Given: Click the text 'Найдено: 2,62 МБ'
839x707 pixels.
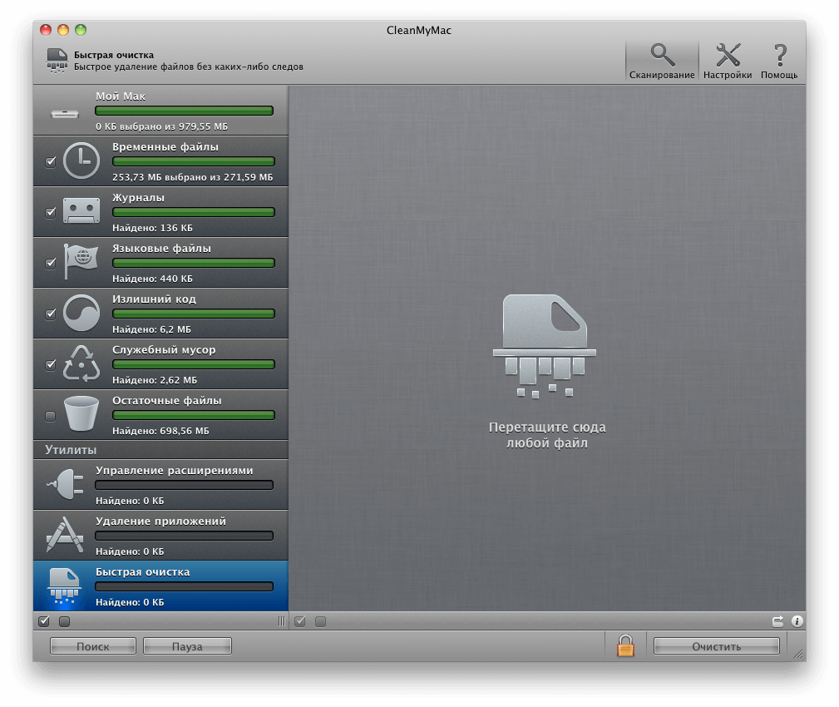Looking at the screenshot, I should 155,380.
